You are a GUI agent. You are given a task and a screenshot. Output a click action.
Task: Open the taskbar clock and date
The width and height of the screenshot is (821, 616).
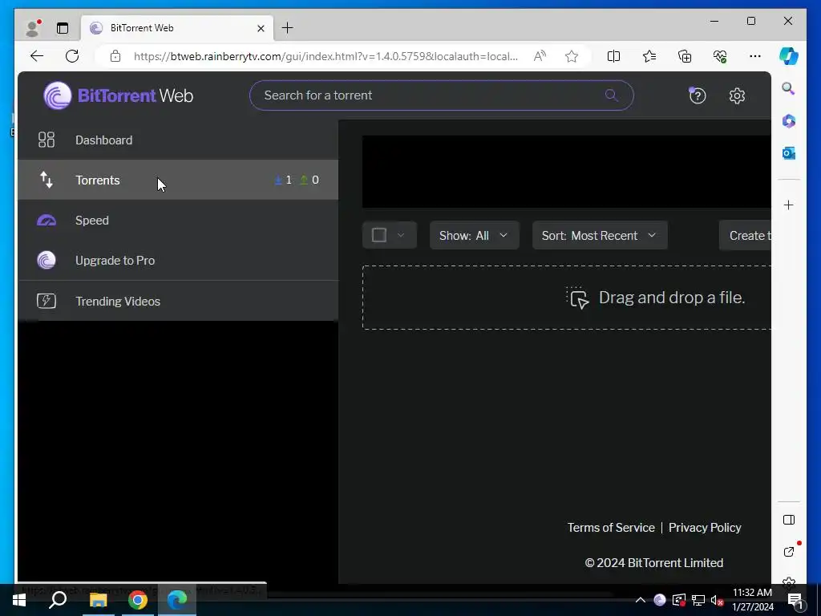pyautogui.click(x=752, y=600)
